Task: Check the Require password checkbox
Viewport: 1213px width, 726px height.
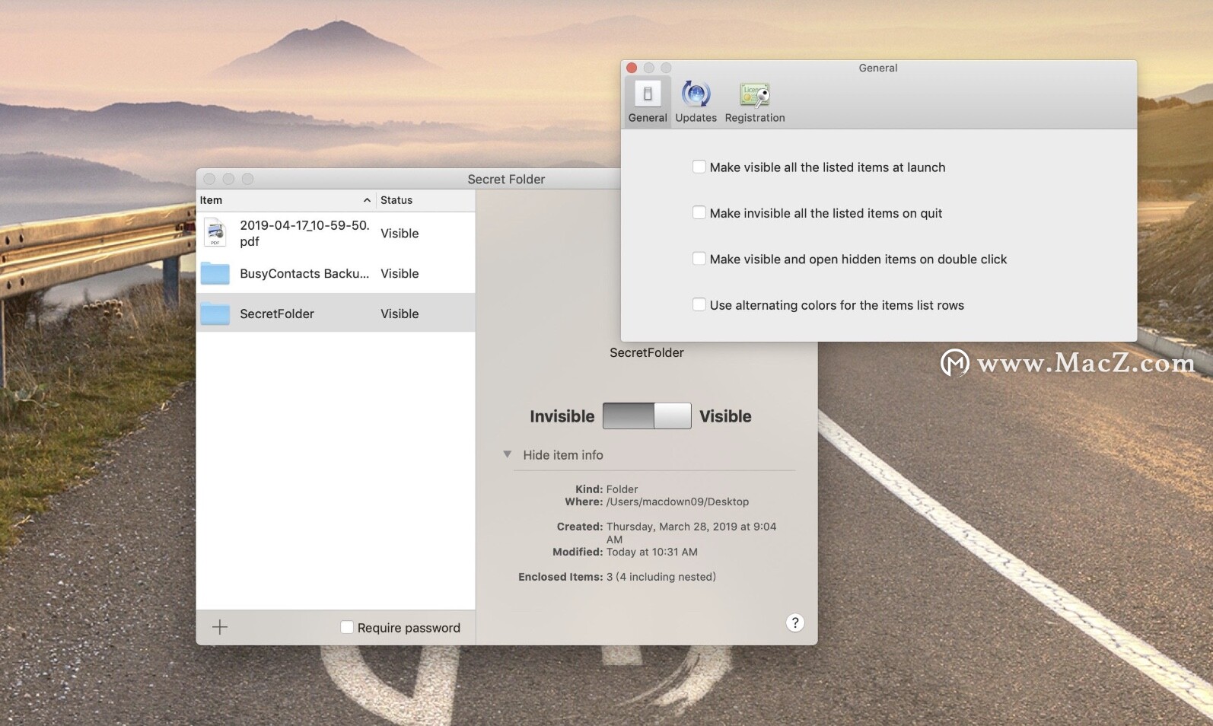Action: click(x=347, y=627)
